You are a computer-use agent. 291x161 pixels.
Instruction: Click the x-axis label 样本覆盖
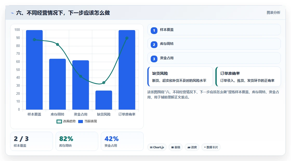34,115
